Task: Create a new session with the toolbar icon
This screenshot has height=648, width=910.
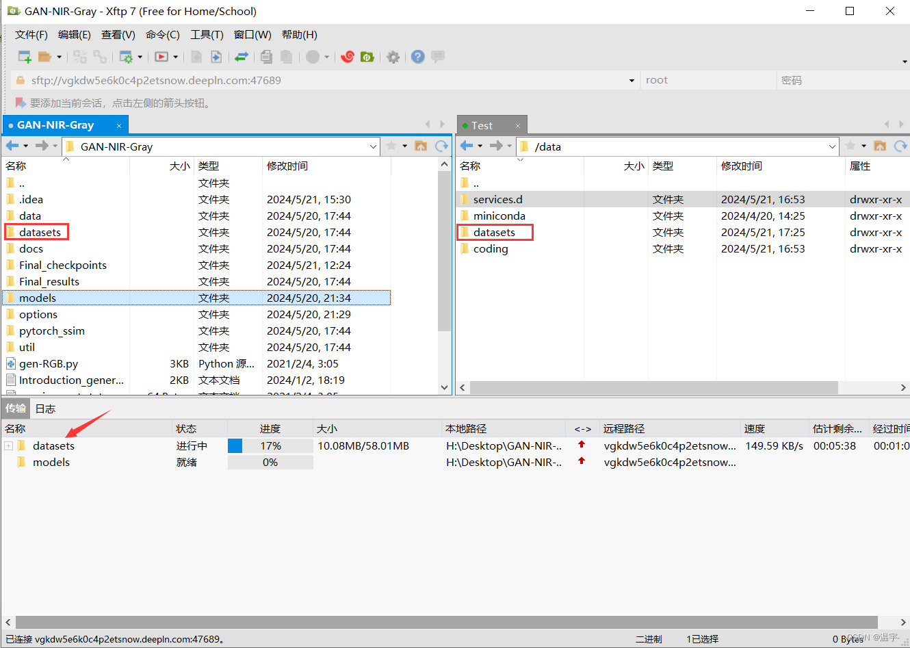Action: 23,56
